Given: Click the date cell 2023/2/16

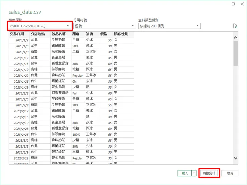Looking at the screenshot, I should (19, 117).
